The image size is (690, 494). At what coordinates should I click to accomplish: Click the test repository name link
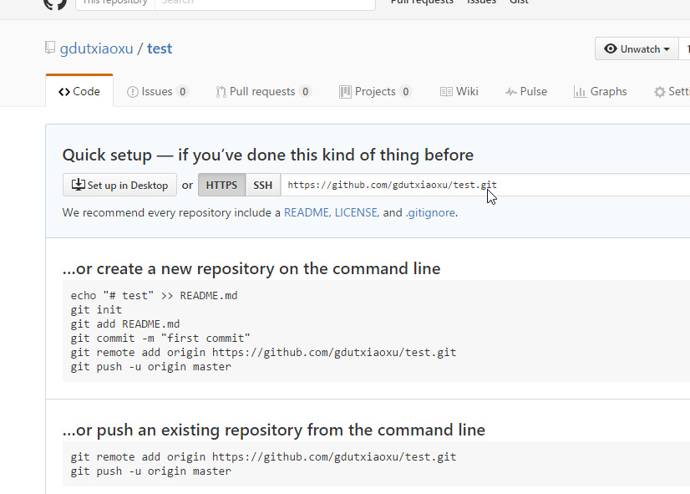[160, 48]
